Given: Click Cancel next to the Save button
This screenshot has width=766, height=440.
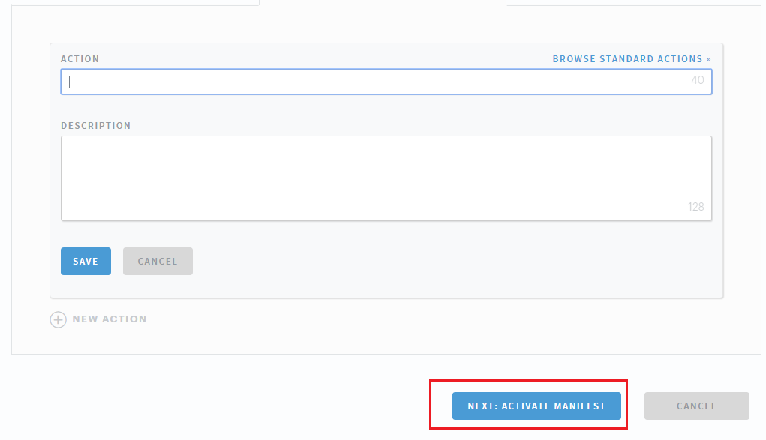Looking at the screenshot, I should (158, 262).
